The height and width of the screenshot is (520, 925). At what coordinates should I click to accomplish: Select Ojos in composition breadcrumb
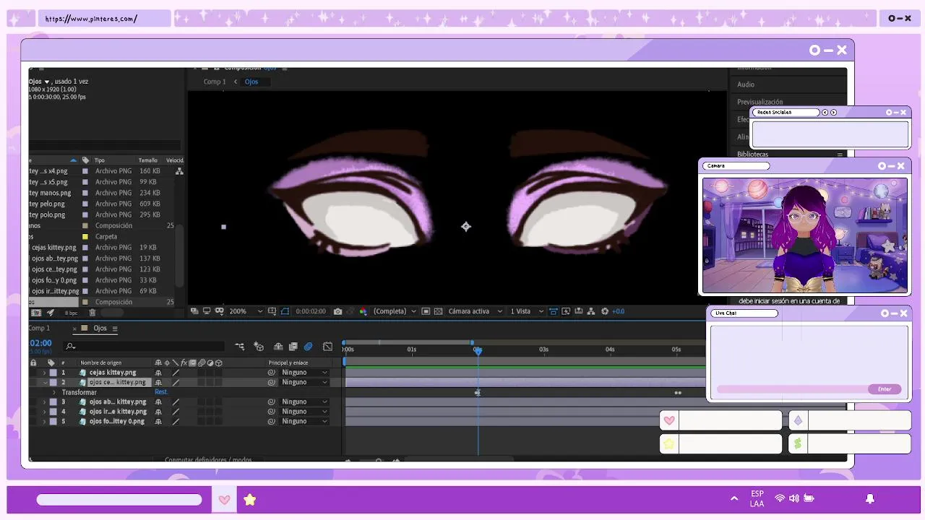pos(251,82)
